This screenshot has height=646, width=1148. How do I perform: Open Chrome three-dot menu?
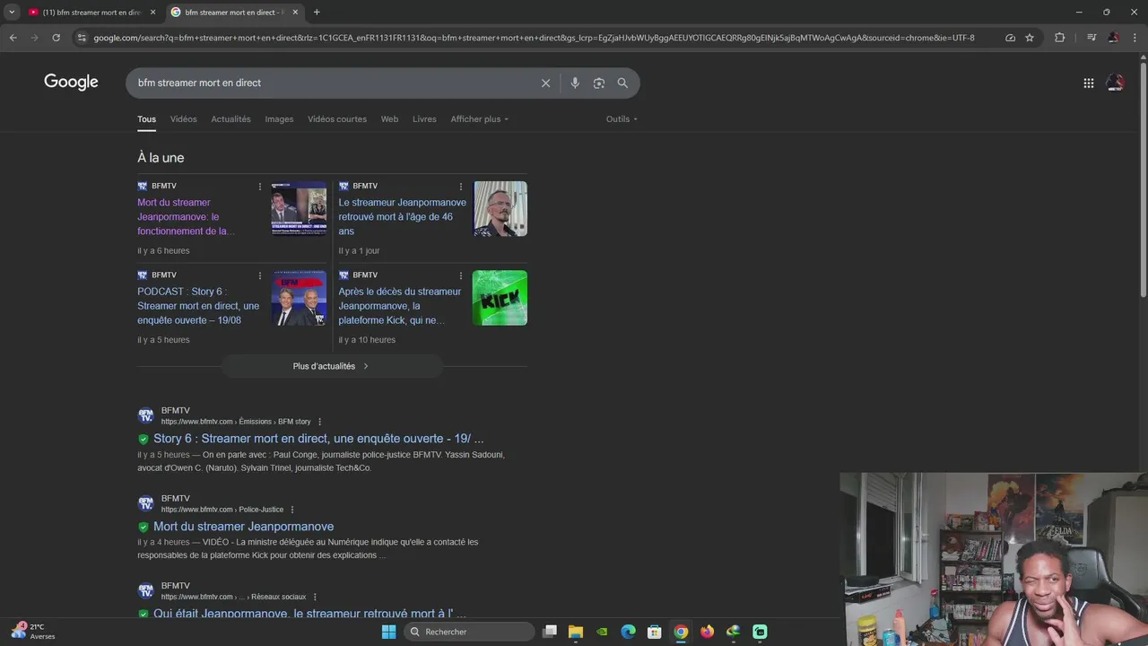1135,38
